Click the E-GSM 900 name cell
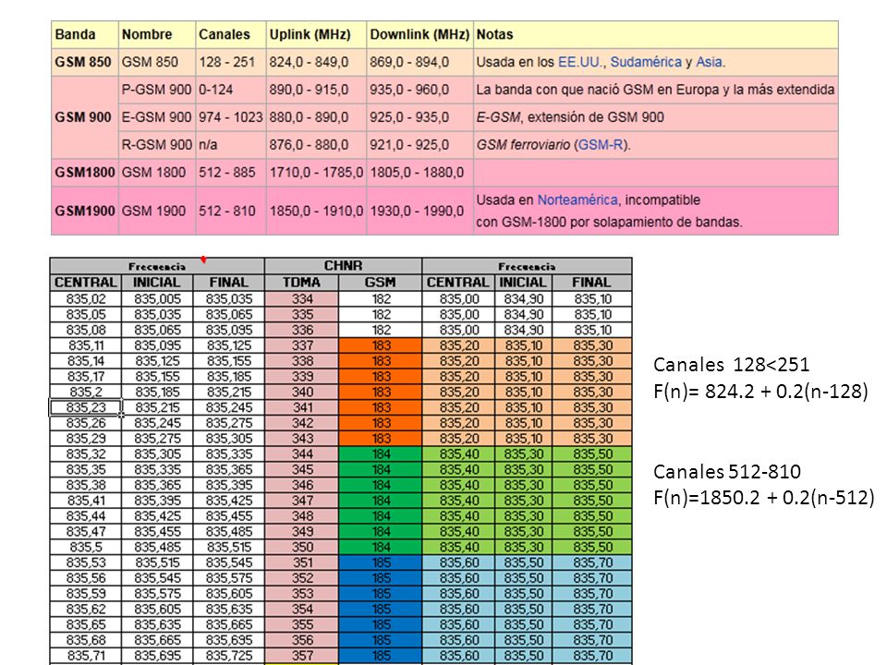The image size is (887, 665). 157,117
